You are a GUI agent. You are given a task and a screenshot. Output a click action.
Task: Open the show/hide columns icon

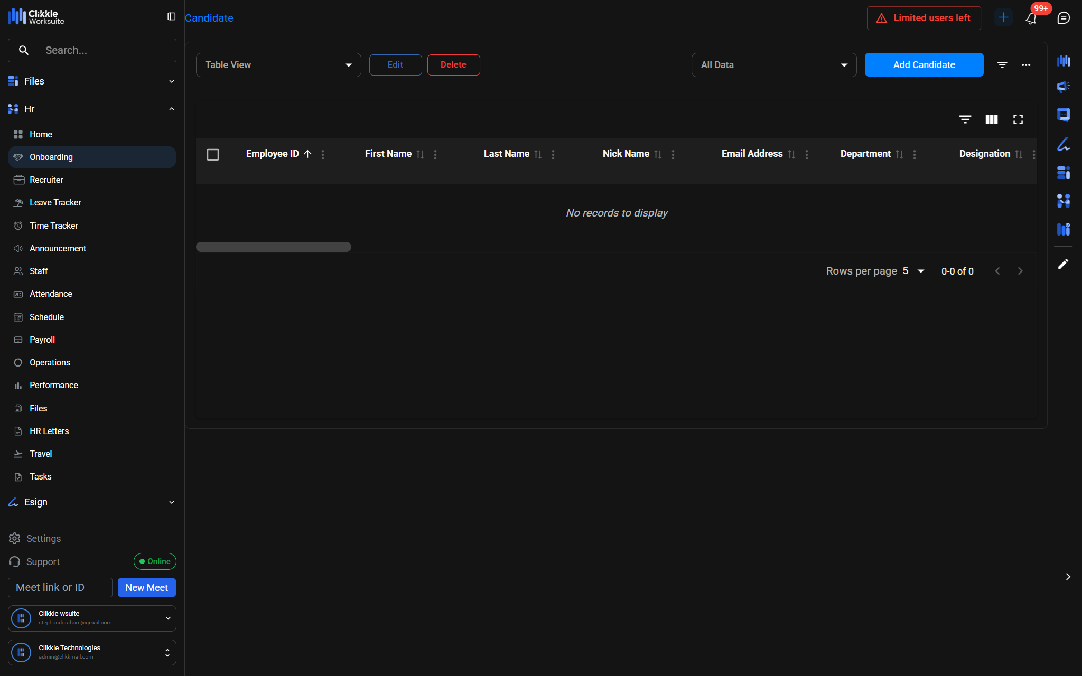pyautogui.click(x=991, y=119)
